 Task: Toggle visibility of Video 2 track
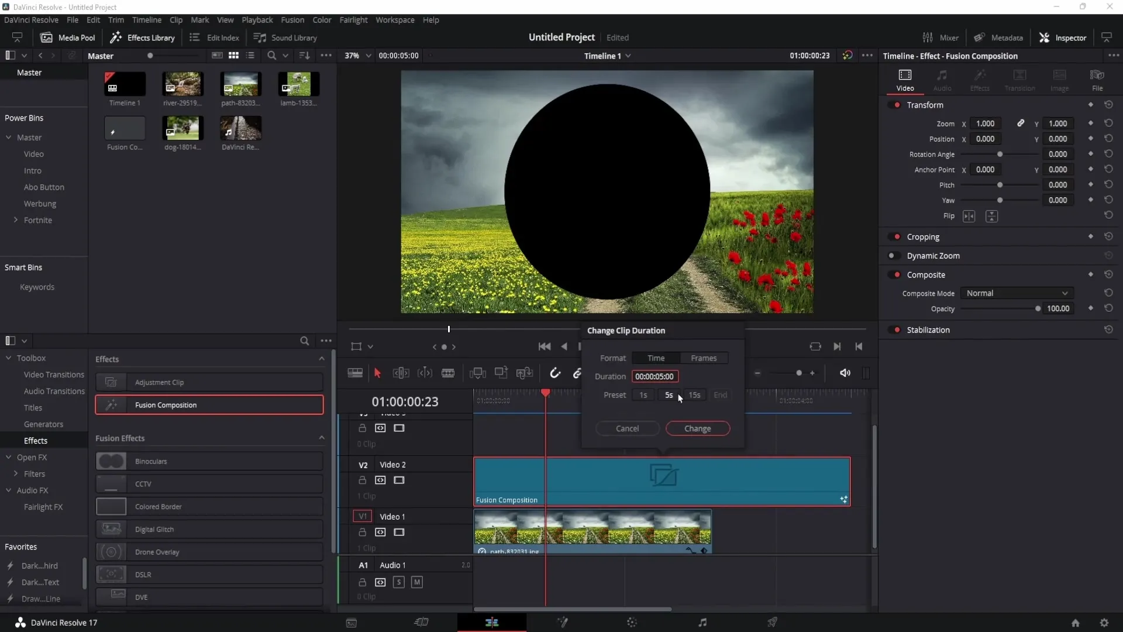coord(399,479)
